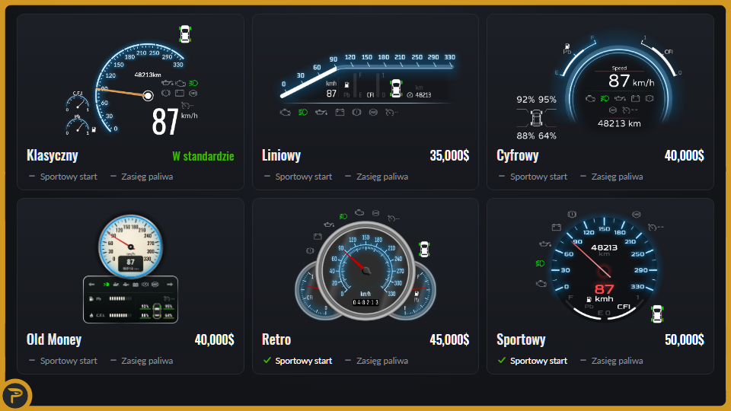Screen dimensions: 731x411
Task: Click the car top-view icon in Liniowy
Action: 396,88
